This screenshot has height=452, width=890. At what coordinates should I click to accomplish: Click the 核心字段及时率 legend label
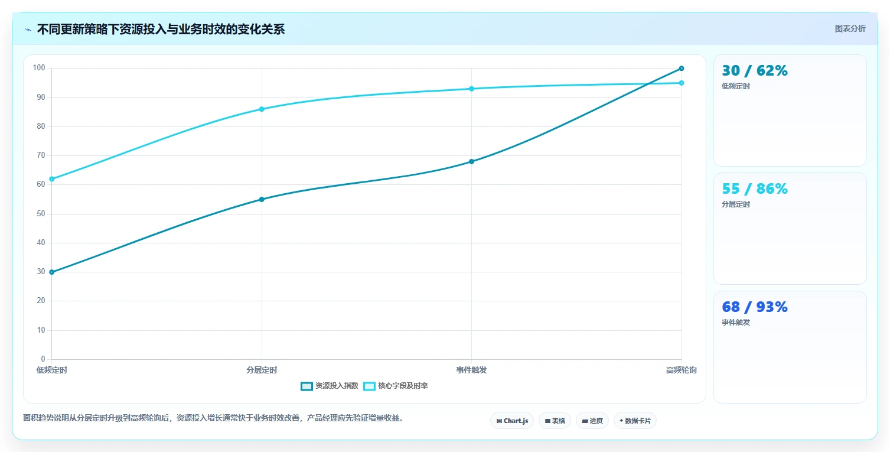click(403, 386)
